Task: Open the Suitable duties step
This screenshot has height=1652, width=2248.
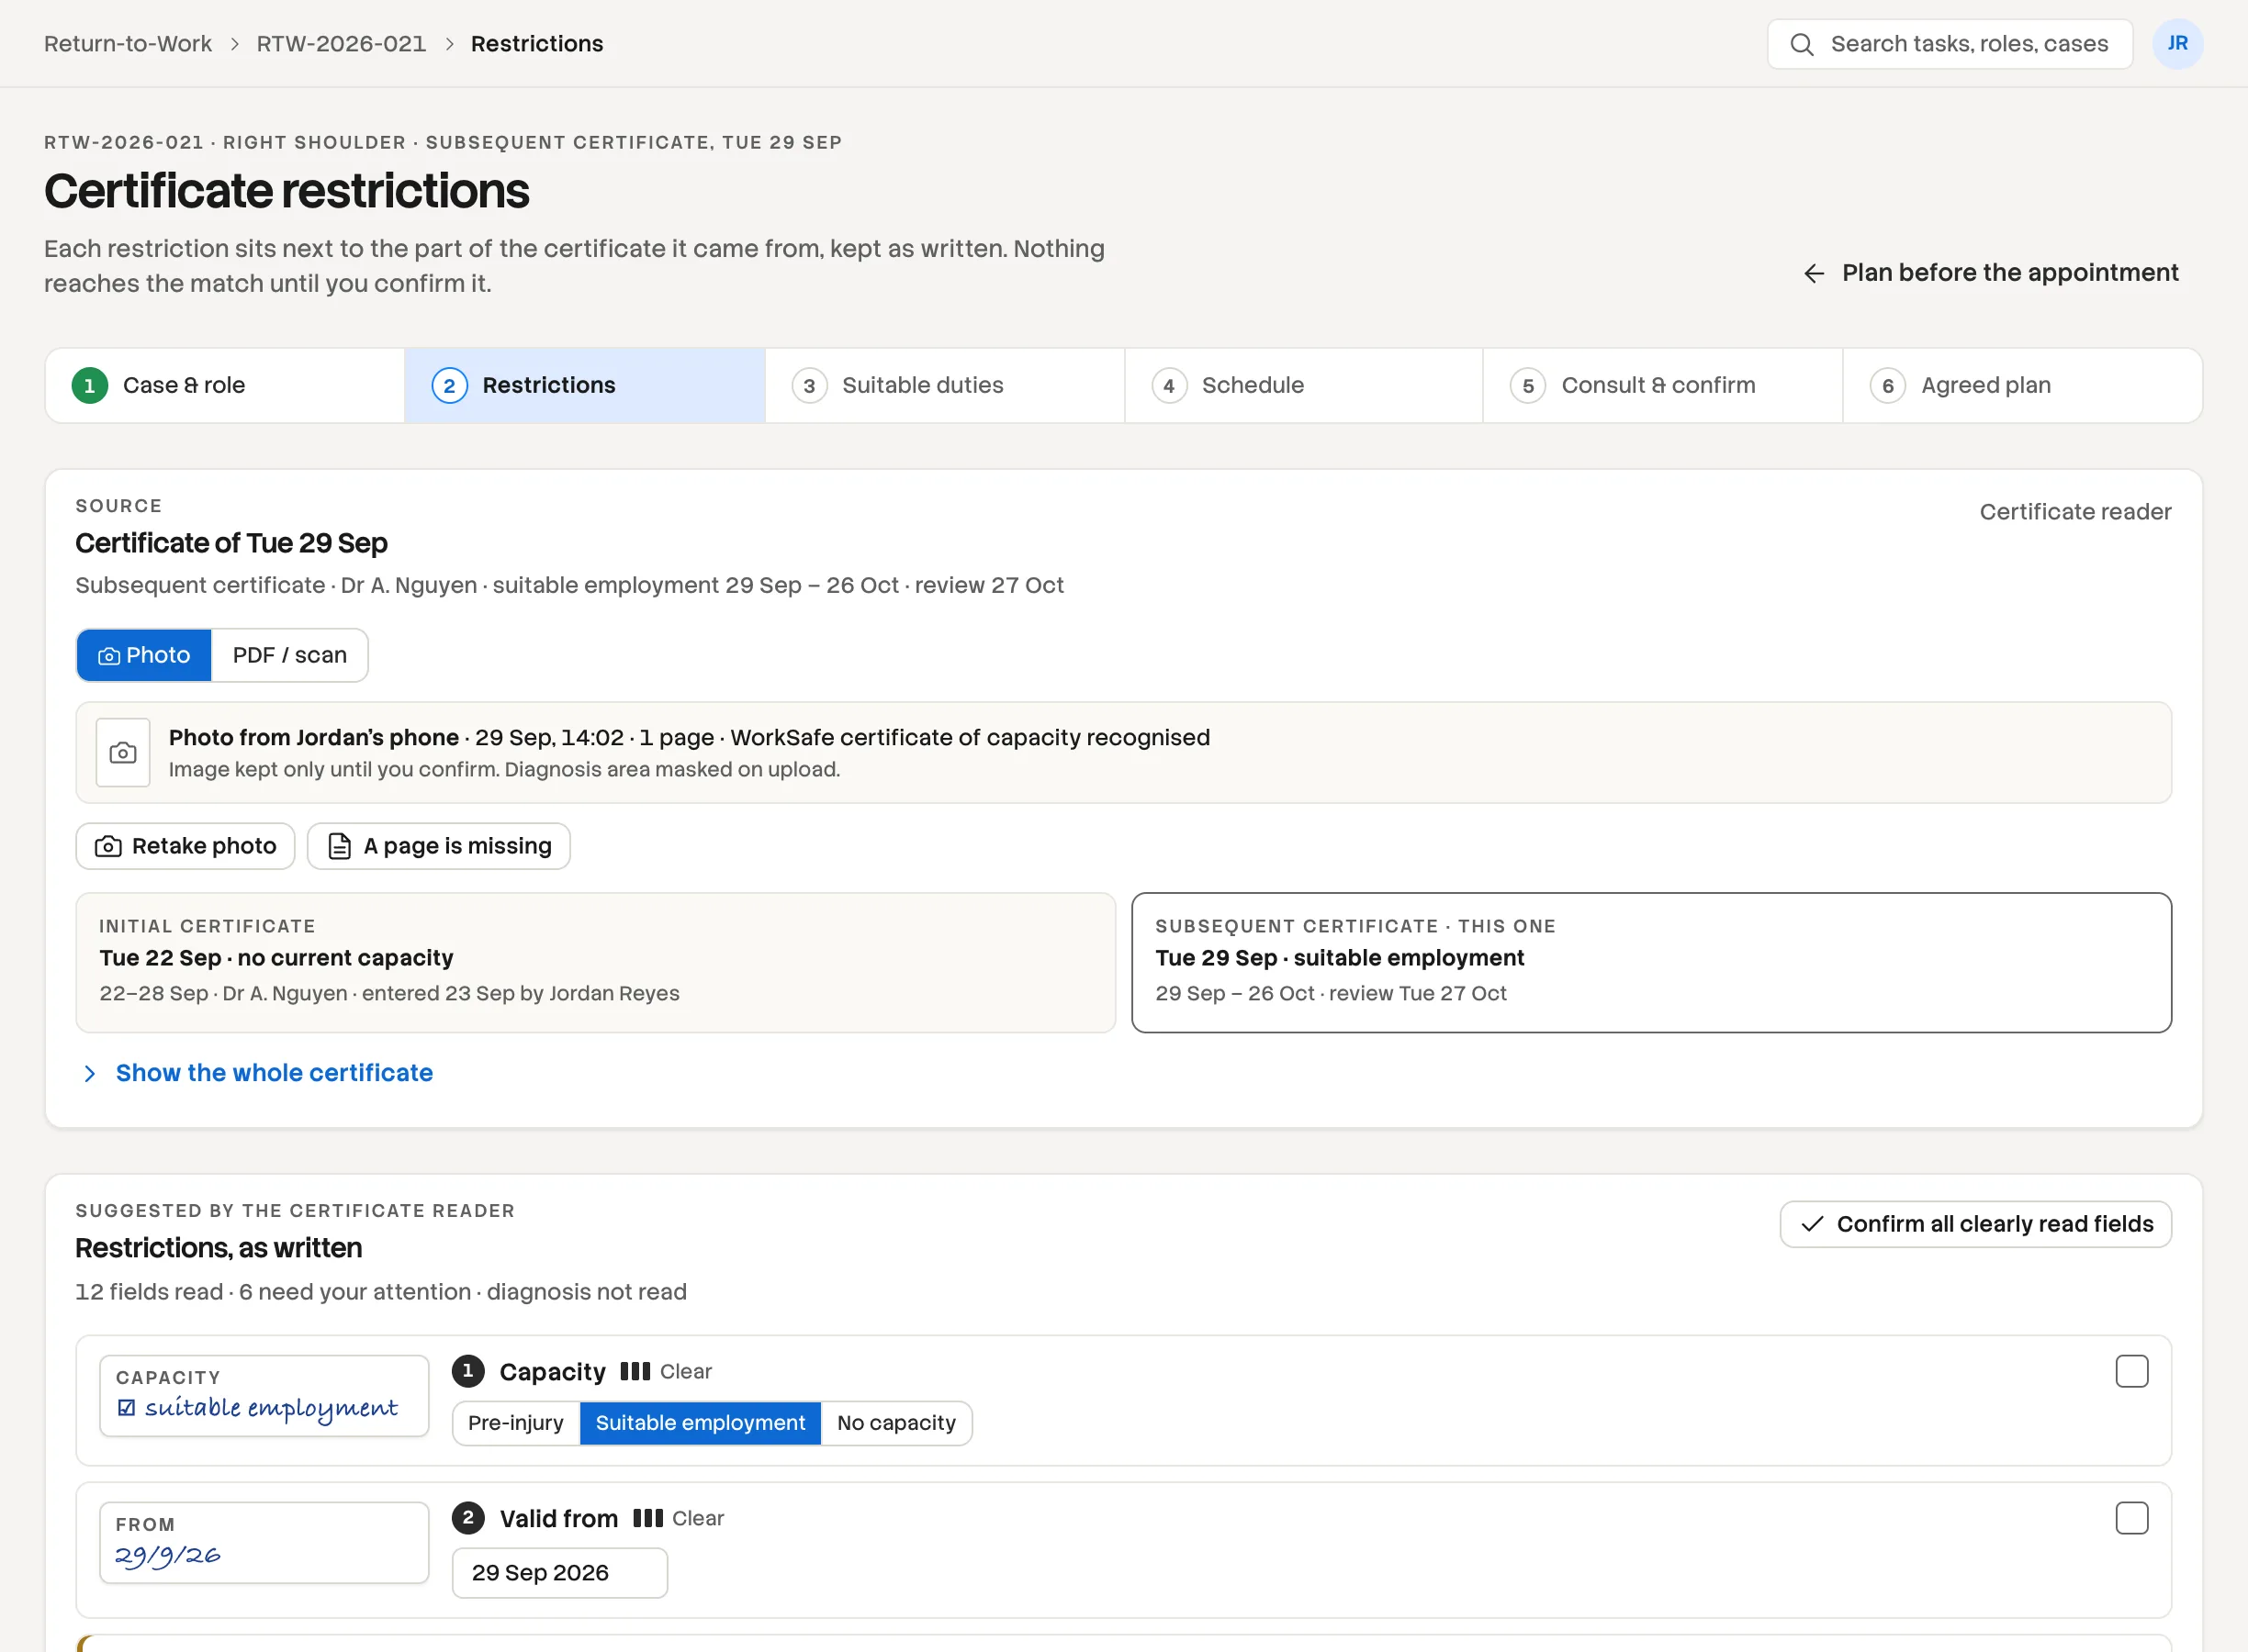Action: click(944, 385)
